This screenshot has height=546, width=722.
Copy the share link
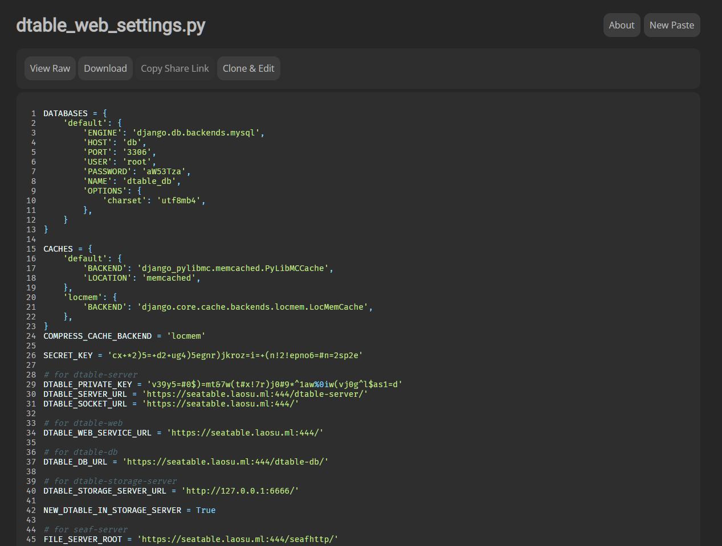(x=175, y=68)
